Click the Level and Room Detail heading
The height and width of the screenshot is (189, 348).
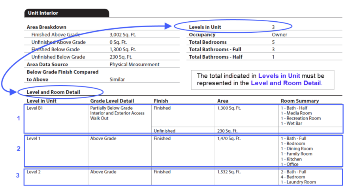pos(53,92)
